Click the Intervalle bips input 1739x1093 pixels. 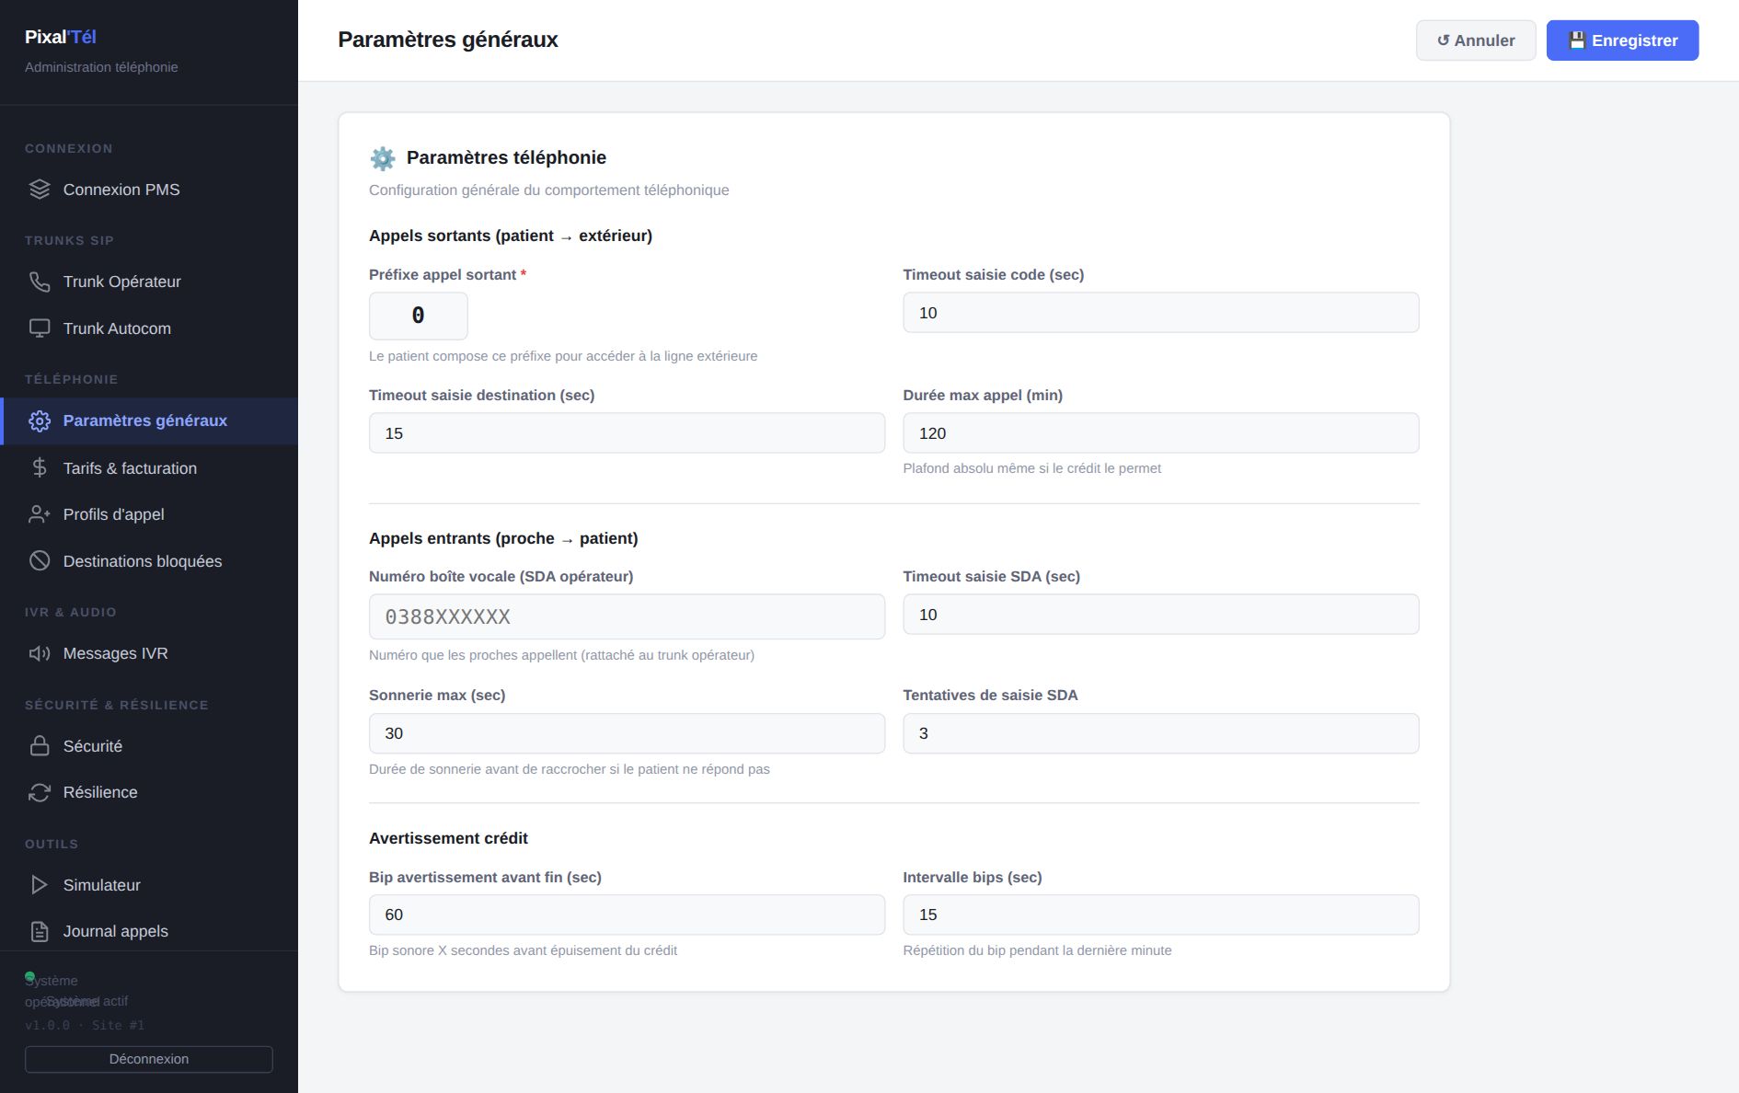click(1161, 915)
